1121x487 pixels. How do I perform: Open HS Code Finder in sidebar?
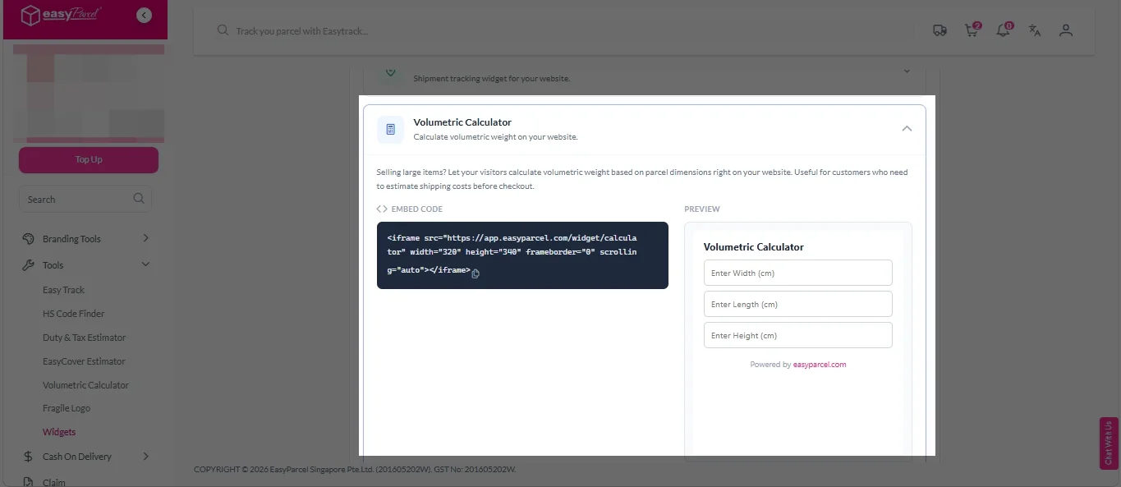pos(74,314)
